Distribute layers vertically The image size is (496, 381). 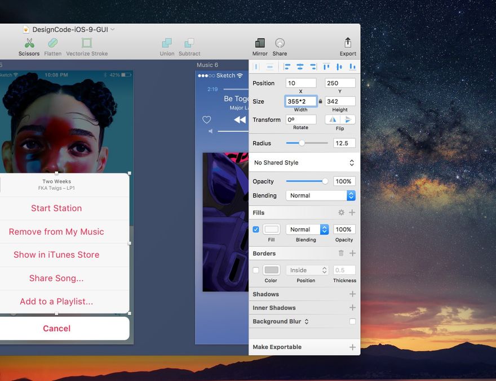270,66
